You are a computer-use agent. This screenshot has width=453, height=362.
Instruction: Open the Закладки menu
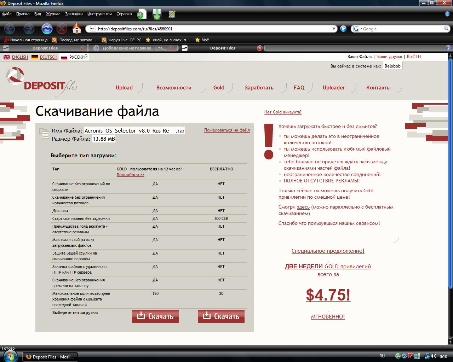[x=74, y=14]
